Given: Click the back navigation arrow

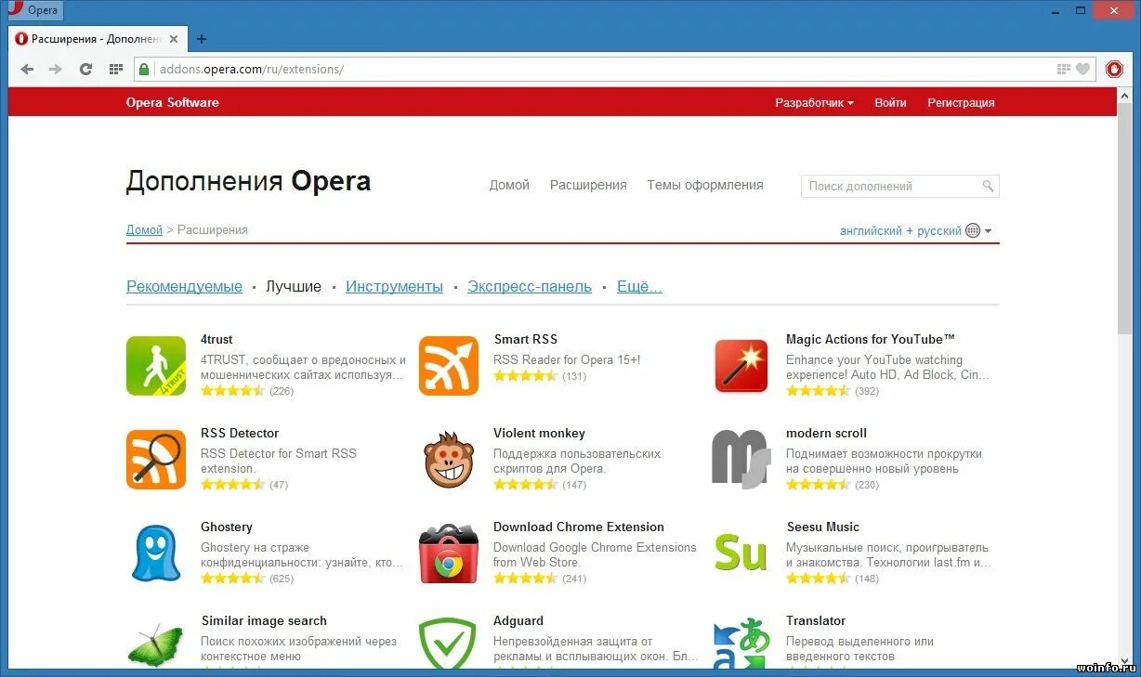Looking at the screenshot, I should point(27,69).
